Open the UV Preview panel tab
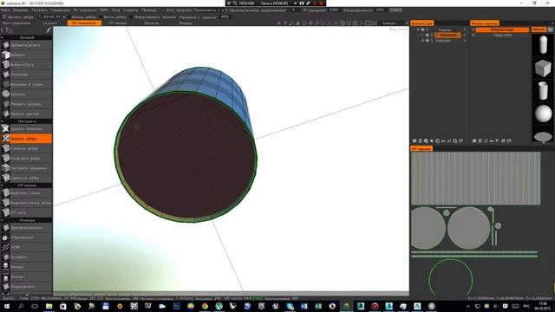This screenshot has width=555, height=312. 421,148
